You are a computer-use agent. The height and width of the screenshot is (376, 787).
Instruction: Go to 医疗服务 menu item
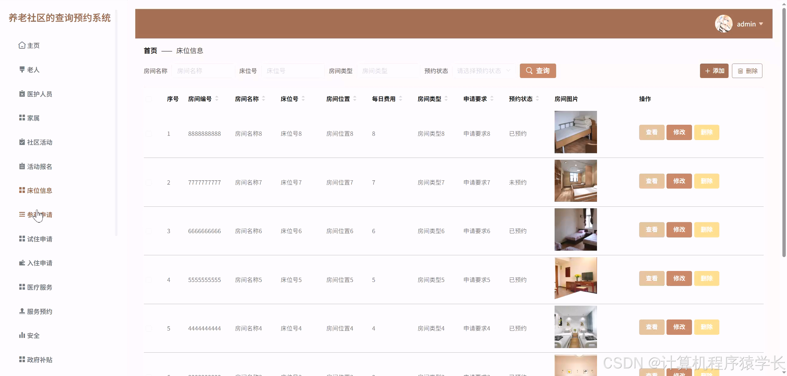(x=39, y=287)
